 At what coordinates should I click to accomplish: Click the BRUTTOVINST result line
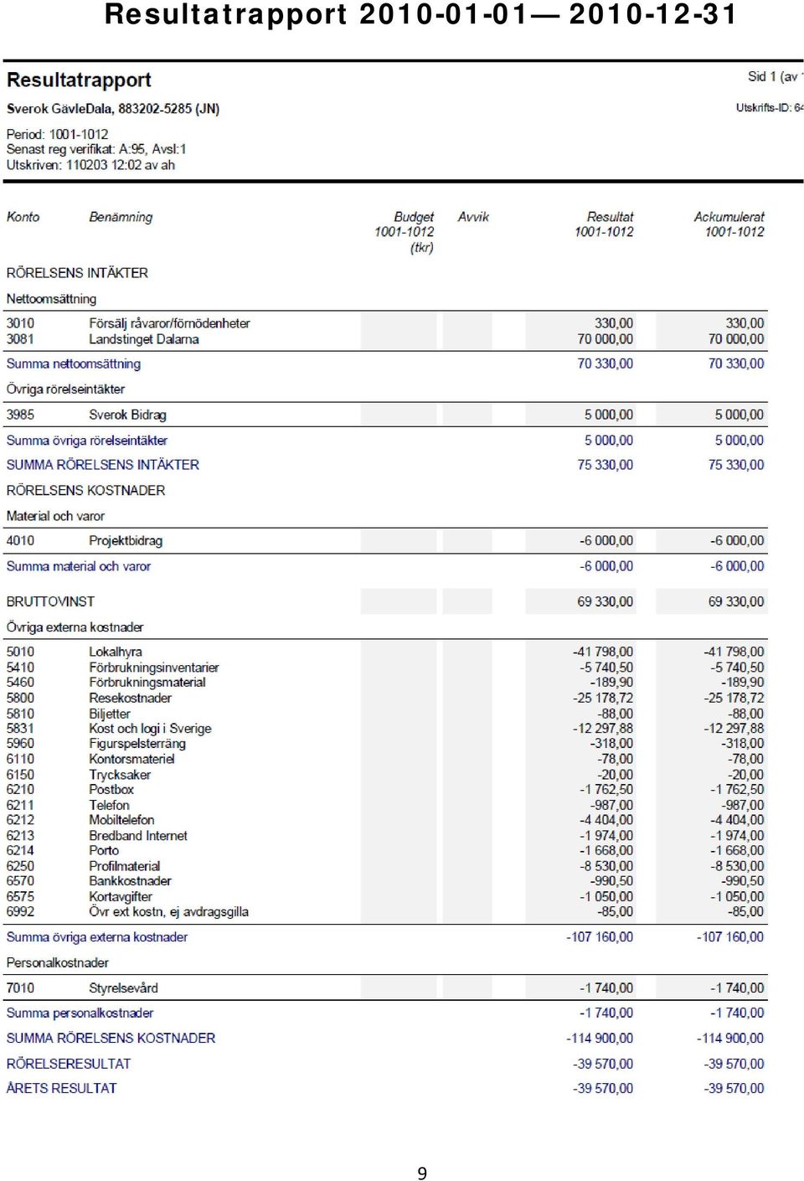(50, 601)
